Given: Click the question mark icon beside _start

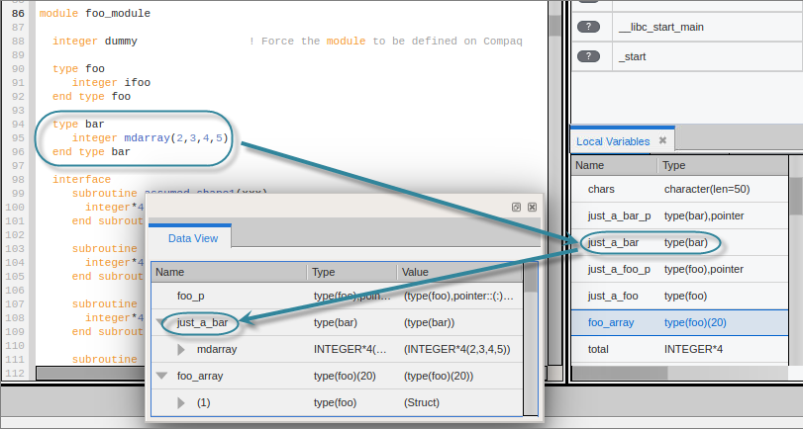Looking at the screenshot, I should (588, 57).
